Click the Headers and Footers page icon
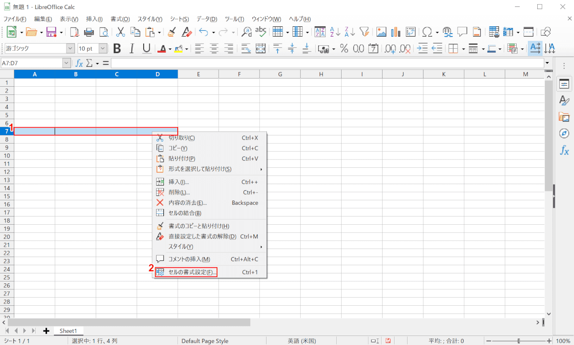Screen dimensions: 574x345 coord(477,31)
